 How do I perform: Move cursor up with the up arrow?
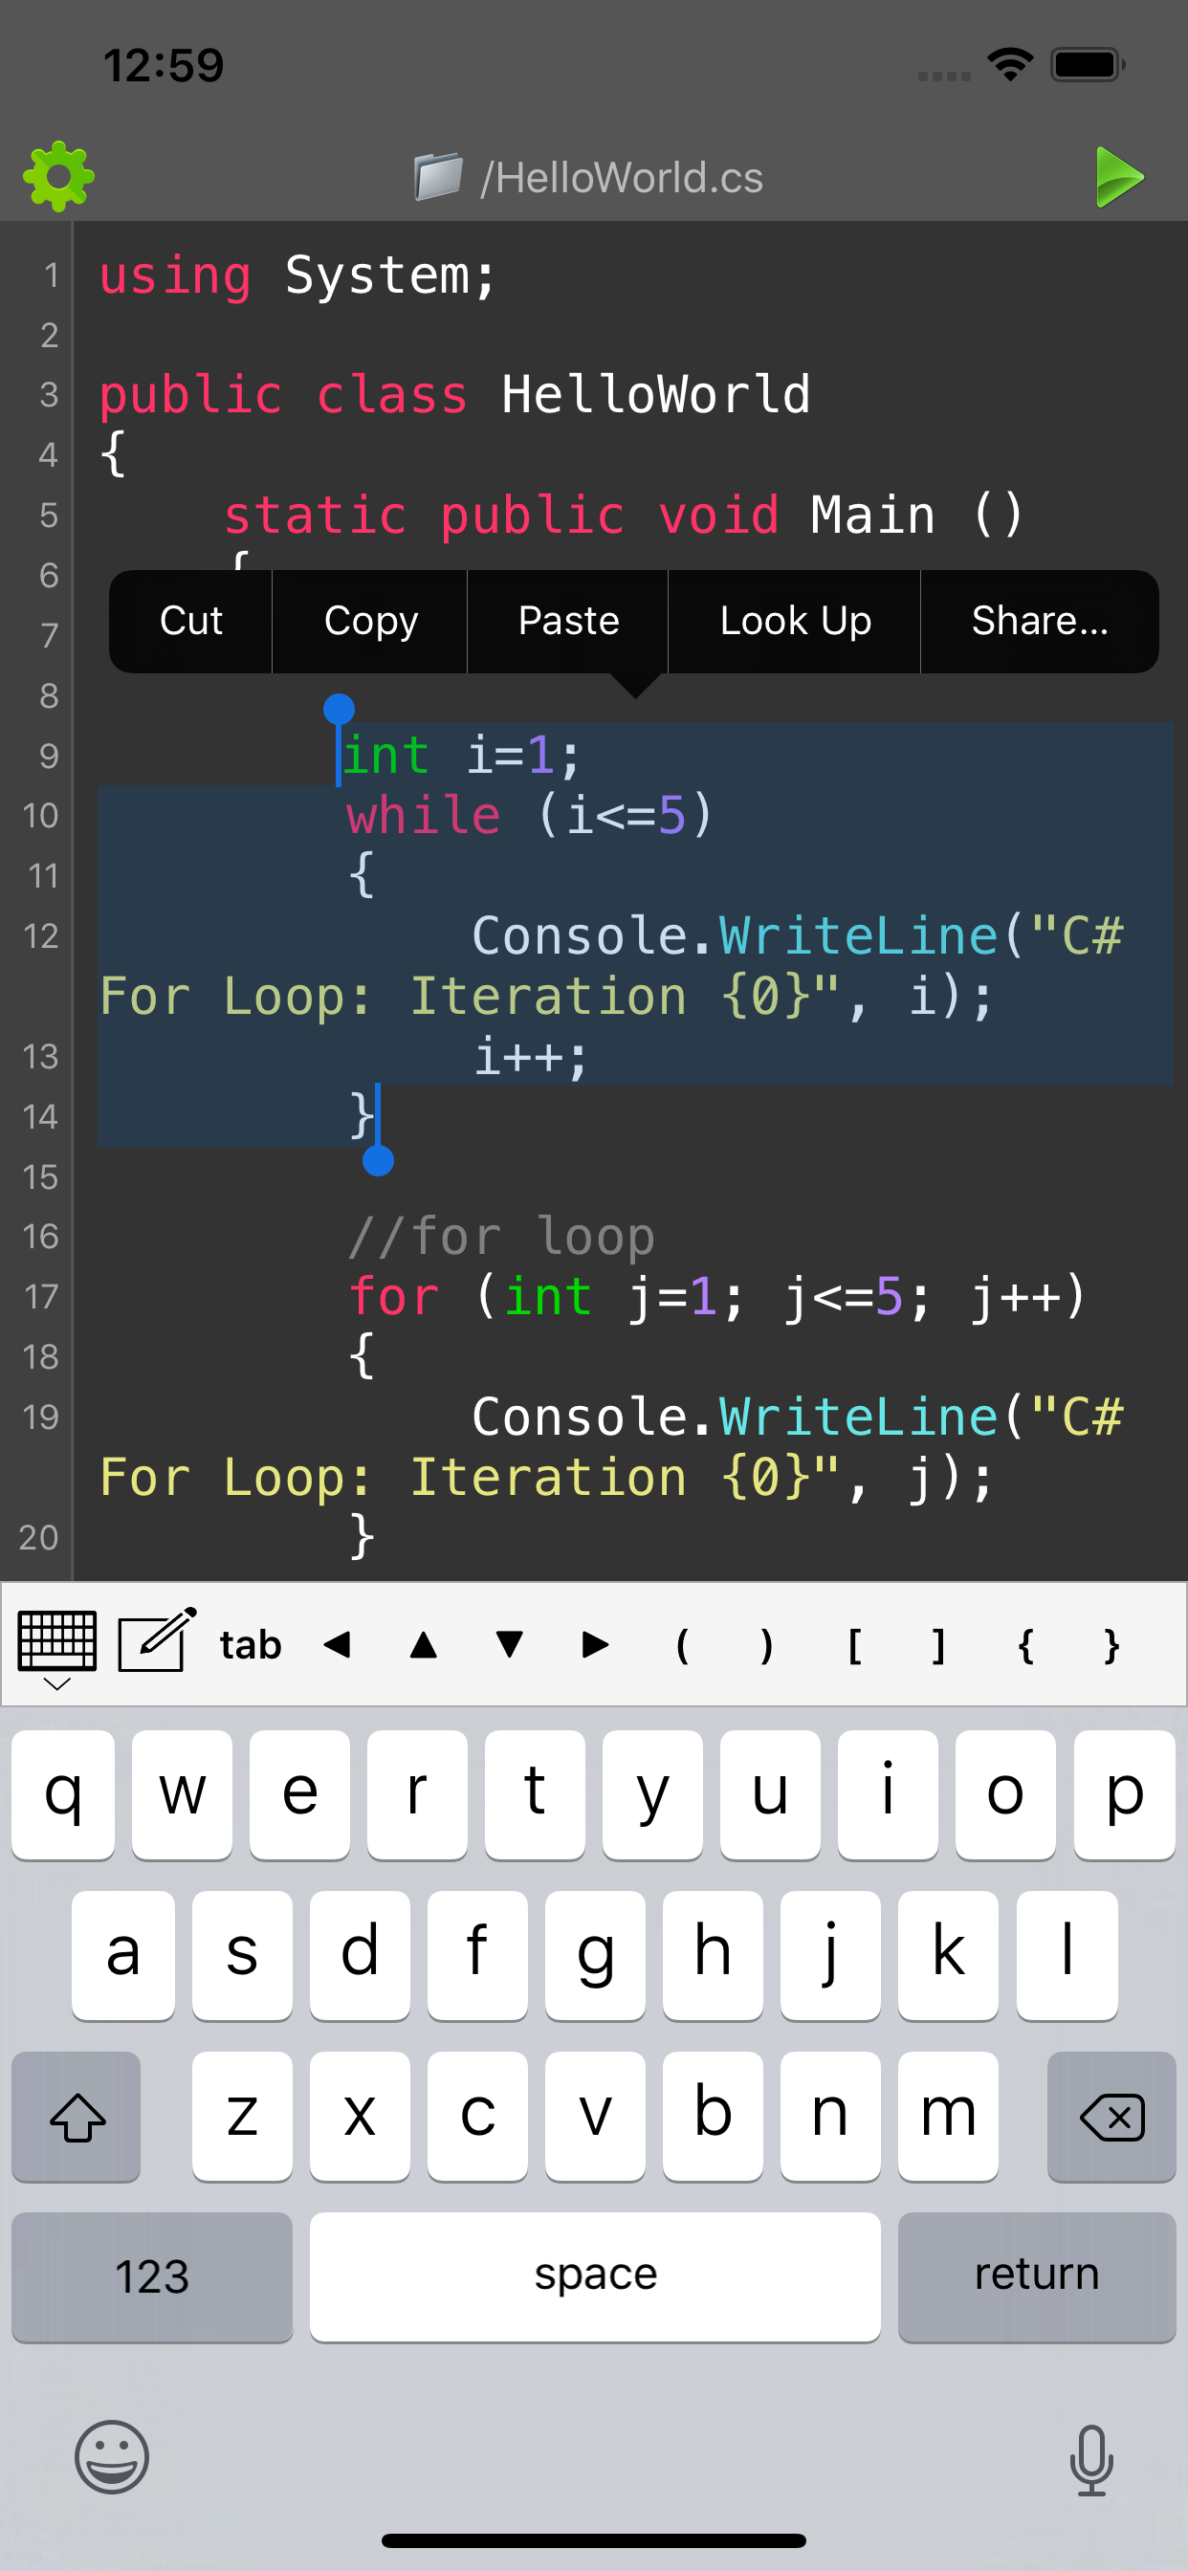click(424, 1644)
